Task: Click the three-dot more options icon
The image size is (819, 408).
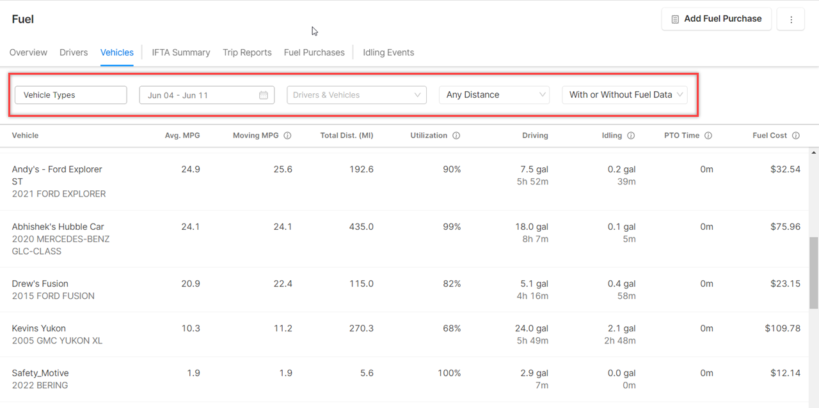Action: pos(791,20)
